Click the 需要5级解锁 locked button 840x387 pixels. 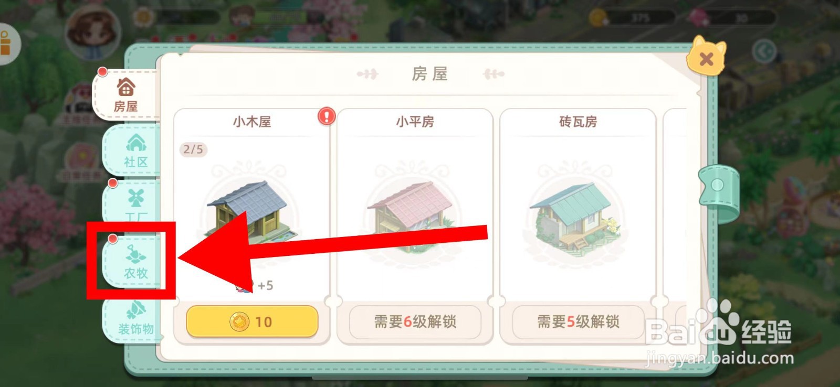578,321
